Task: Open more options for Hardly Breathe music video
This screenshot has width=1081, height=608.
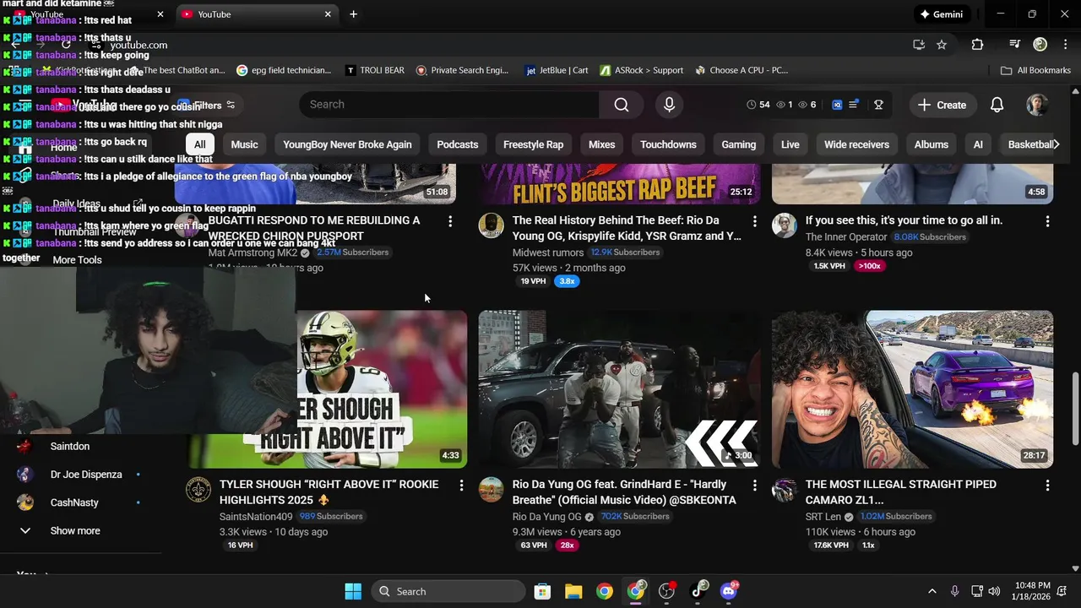Action: (754, 486)
